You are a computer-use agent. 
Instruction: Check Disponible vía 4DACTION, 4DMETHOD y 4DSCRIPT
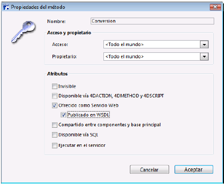(54, 96)
